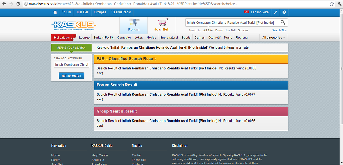Open the Jual Beli shopping cart tab
Viewport: 343px width, 165px height.
(x=162, y=25)
